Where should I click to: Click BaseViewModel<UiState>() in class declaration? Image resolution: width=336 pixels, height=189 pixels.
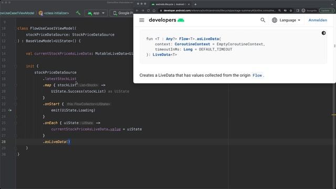pos(51,41)
